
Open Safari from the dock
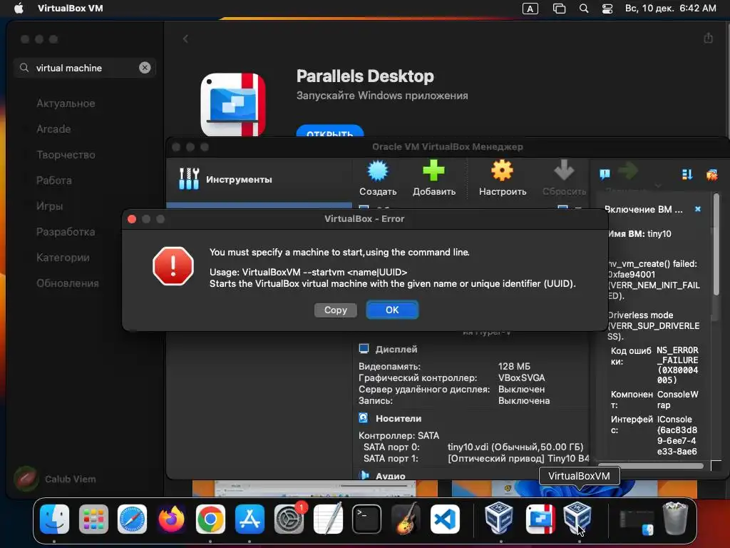click(x=132, y=519)
